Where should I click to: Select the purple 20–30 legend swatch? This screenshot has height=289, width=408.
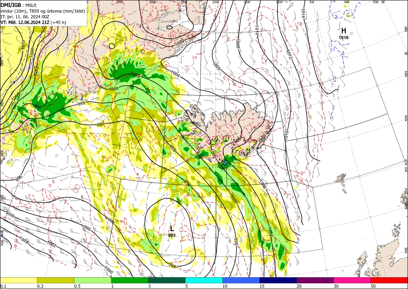pos(315,280)
